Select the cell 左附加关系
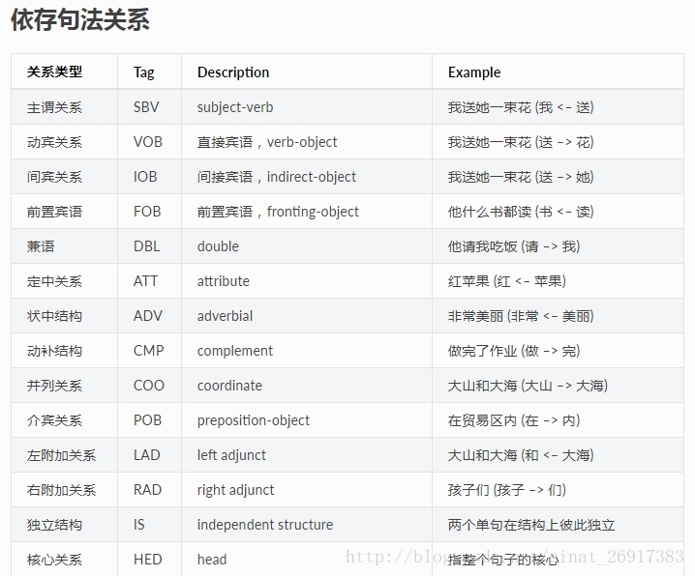Viewport: 695px width, 576px height. tap(62, 455)
